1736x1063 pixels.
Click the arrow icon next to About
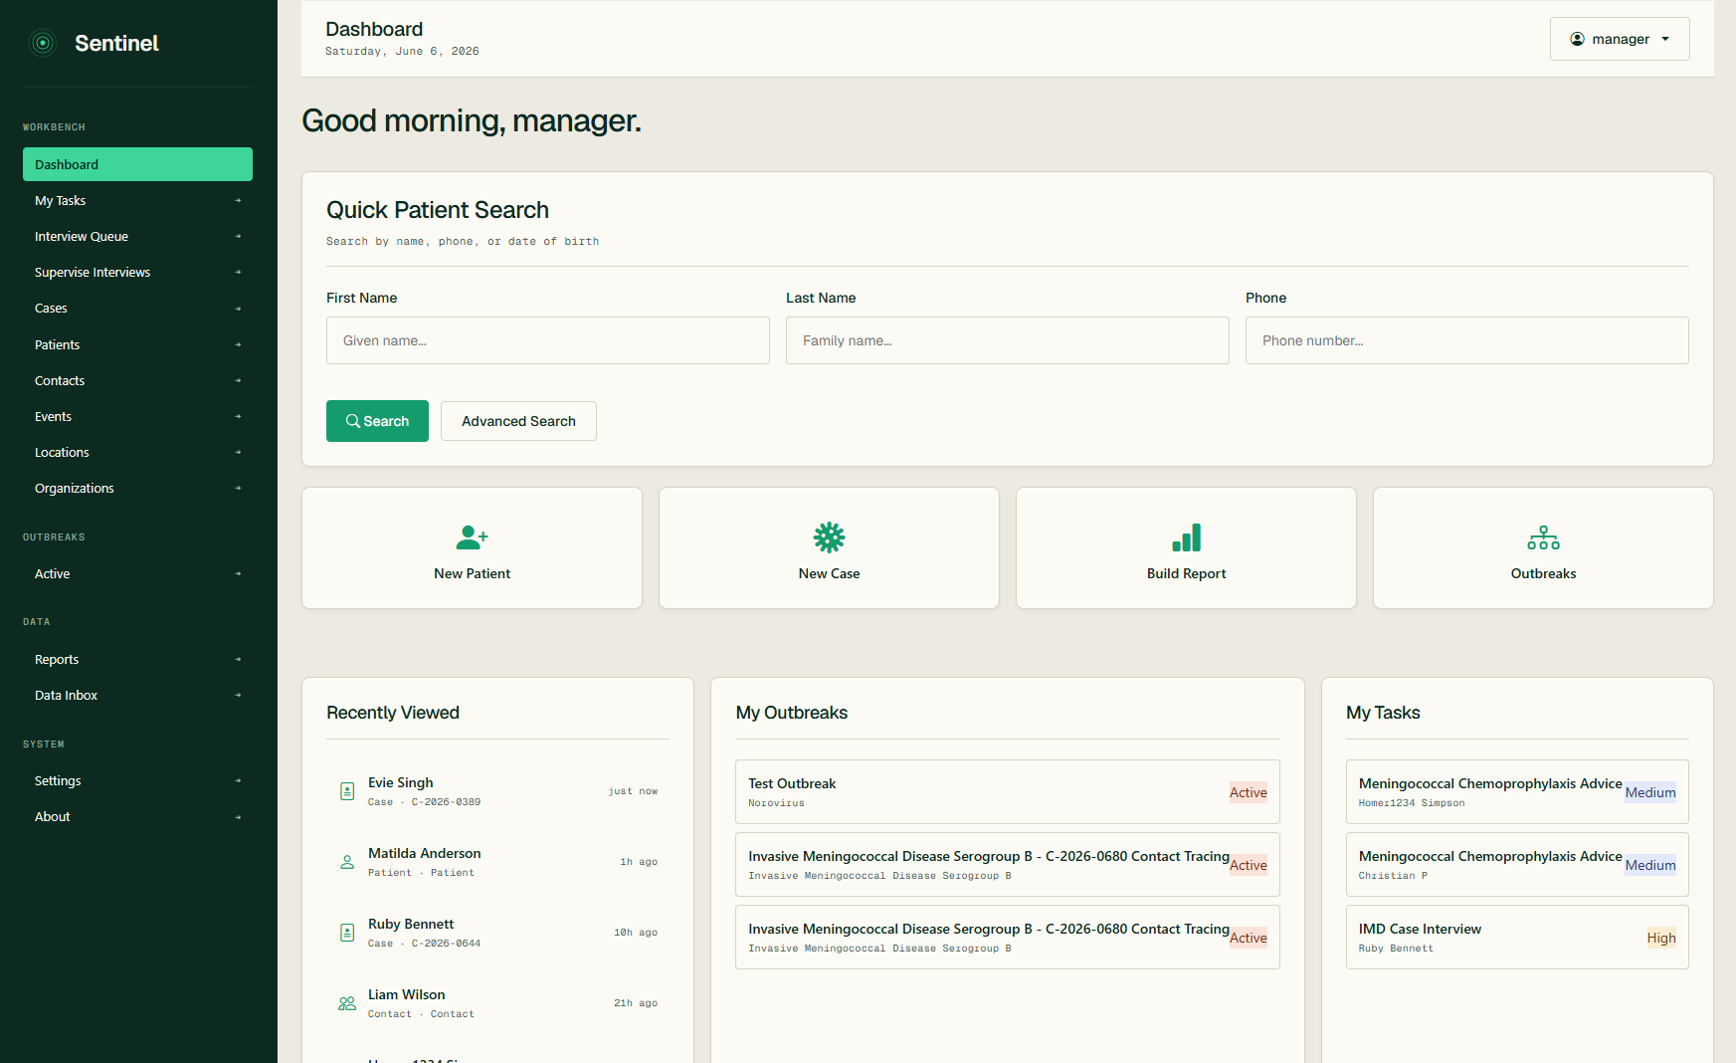[x=238, y=817]
